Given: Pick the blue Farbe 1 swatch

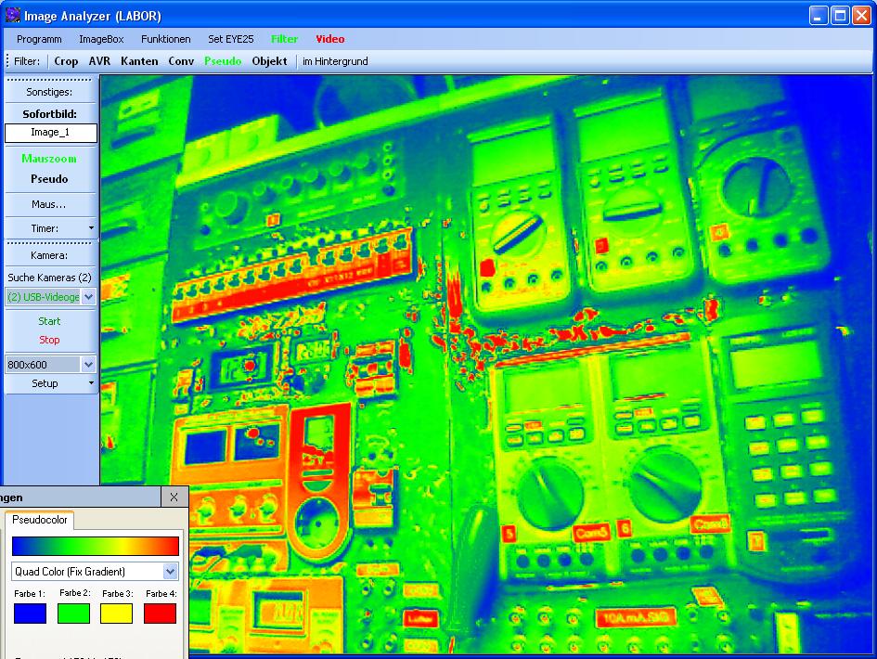Looking at the screenshot, I should click(x=30, y=614).
